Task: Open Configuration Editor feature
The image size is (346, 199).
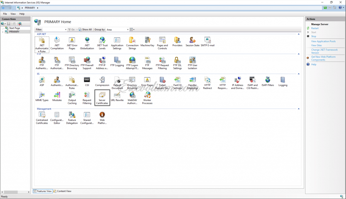Action: pyautogui.click(x=57, y=118)
